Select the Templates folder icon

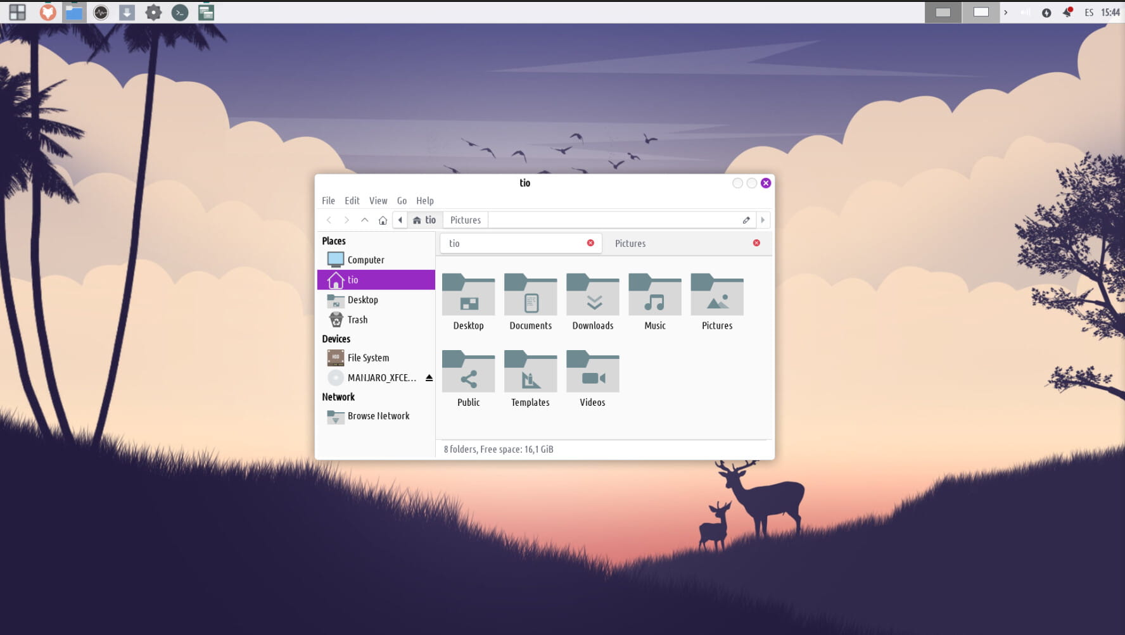click(x=530, y=372)
